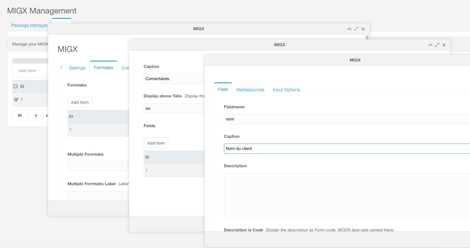Image resolution: width=470 pixels, height=248 pixels.
Task: Click the Caption field with Nom du client
Action: [x=347, y=149]
